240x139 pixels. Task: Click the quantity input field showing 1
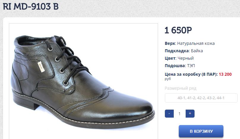179,113
